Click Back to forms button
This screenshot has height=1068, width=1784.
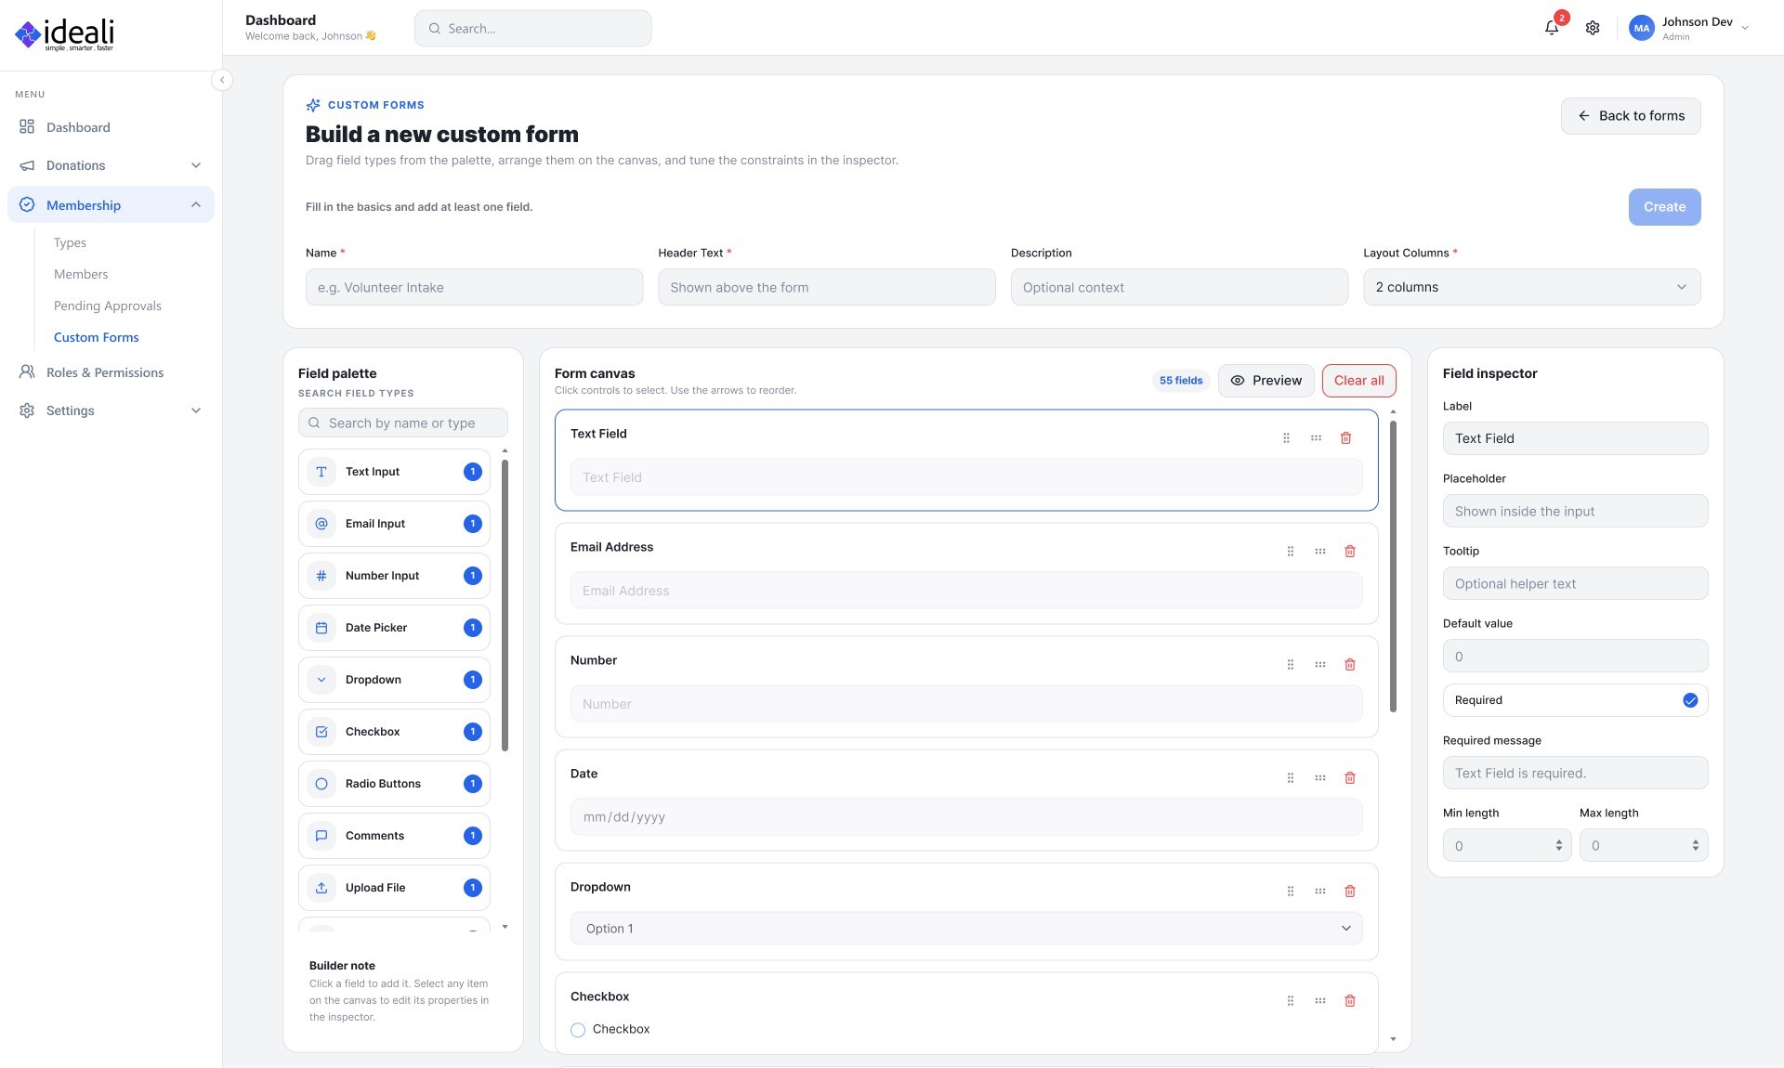tap(1631, 116)
